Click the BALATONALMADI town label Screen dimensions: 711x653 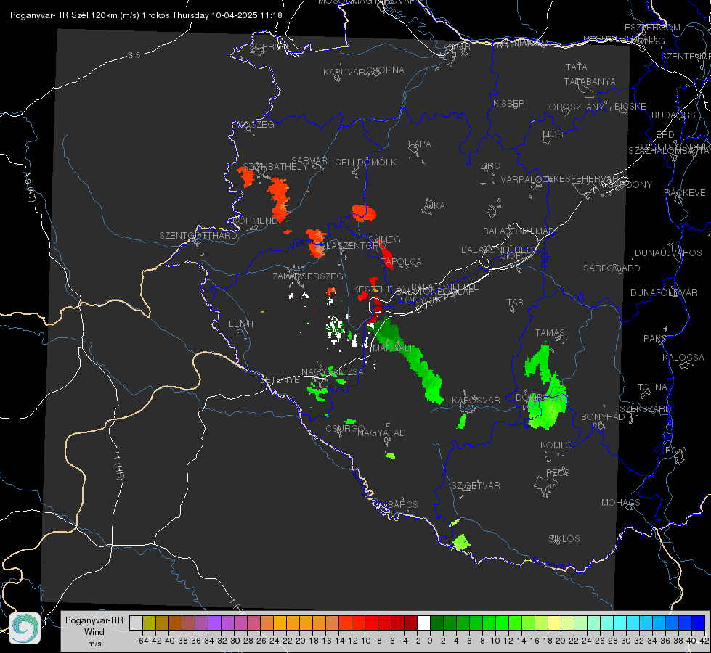pos(520,231)
